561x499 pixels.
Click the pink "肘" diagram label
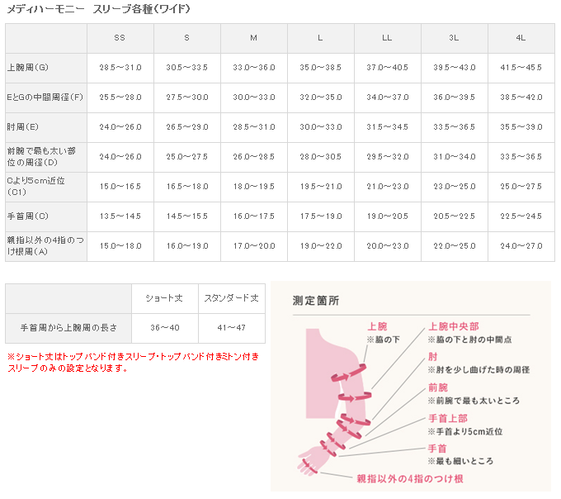pyautogui.click(x=433, y=357)
